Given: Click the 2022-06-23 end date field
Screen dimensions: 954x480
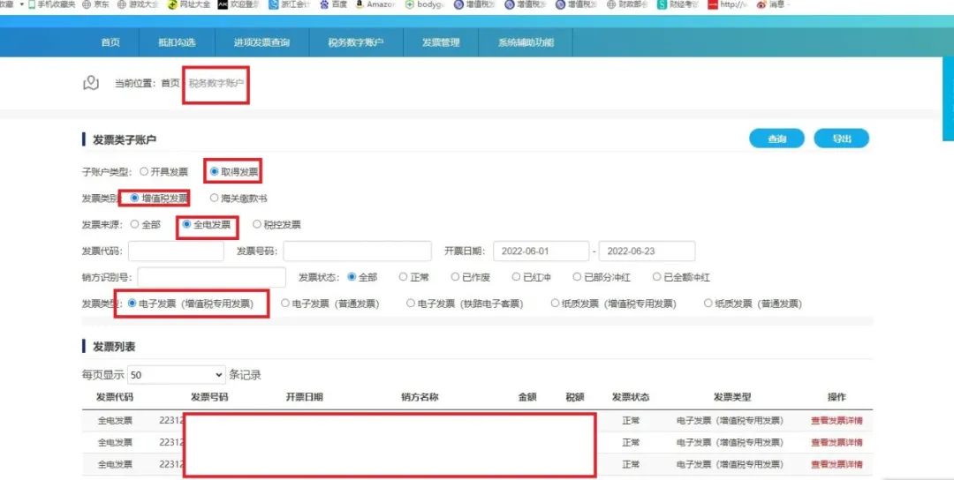Looking at the screenshot, I should tap(647, 251).
